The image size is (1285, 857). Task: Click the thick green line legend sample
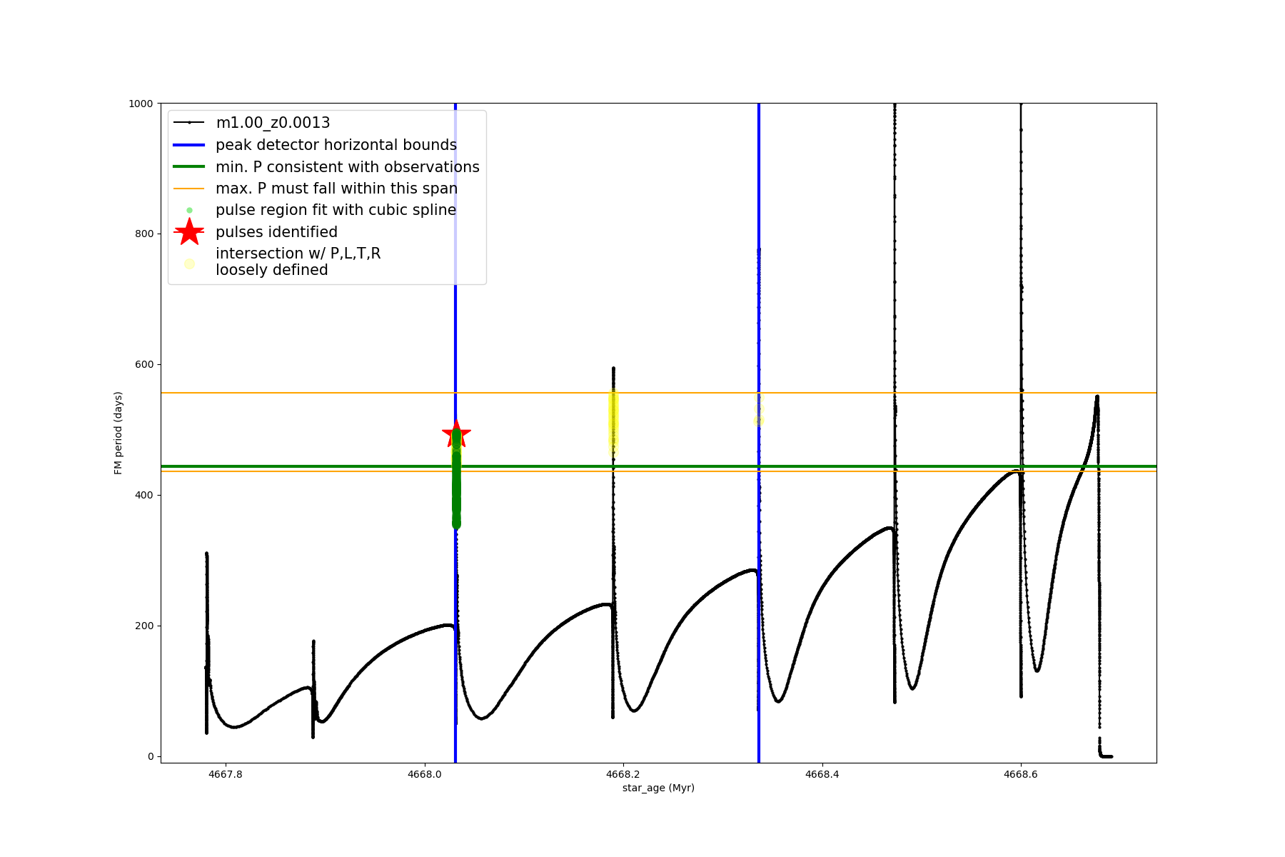click(x=189, y=167)
